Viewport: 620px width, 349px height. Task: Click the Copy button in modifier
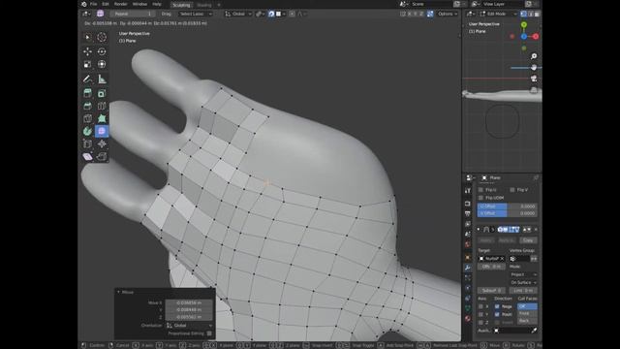point(527,240)
